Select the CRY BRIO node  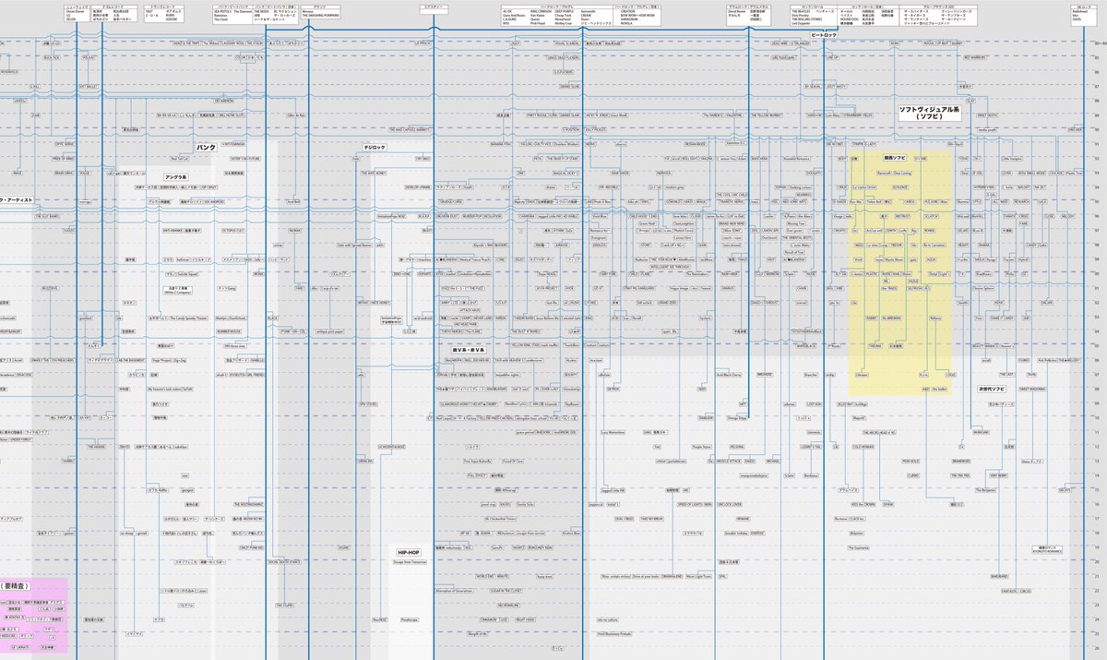click(x=423, y=159)
